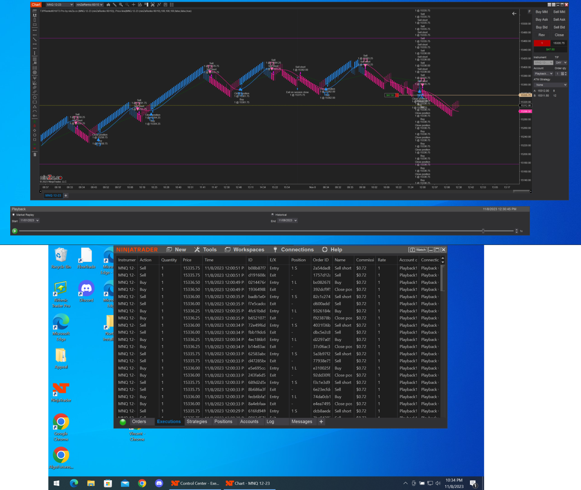Open the Connections menu

[293, 249]
